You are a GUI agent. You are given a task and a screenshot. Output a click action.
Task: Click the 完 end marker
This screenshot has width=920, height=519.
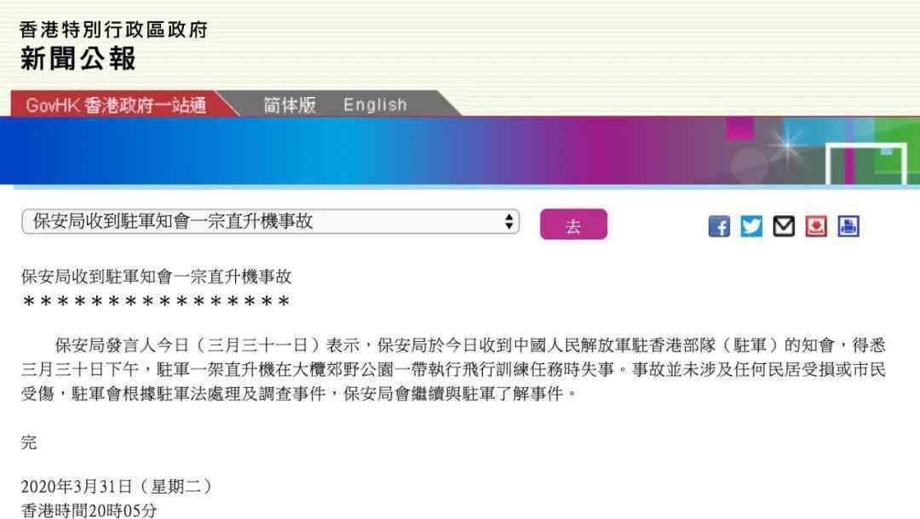(x=29, y=442)
